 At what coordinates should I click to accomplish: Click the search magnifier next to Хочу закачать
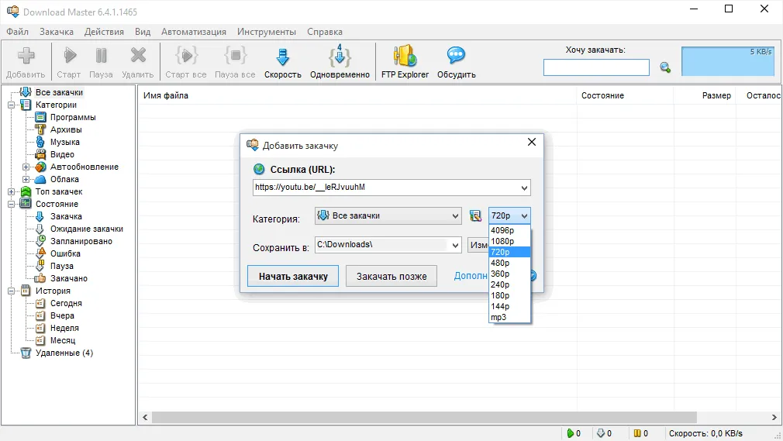point(665,67)
